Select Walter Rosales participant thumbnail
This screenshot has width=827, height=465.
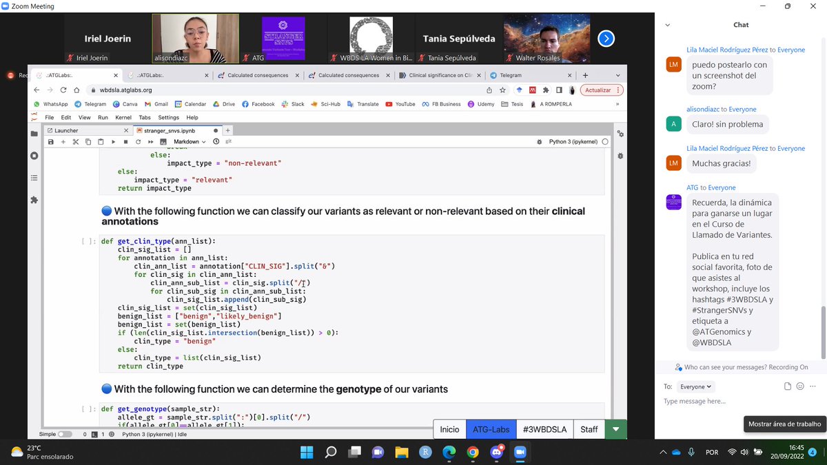[x=548, y=39]
